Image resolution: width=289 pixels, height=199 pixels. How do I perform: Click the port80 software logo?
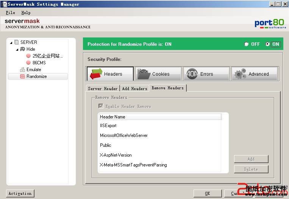pyautogui.click(x=270, y=24)
